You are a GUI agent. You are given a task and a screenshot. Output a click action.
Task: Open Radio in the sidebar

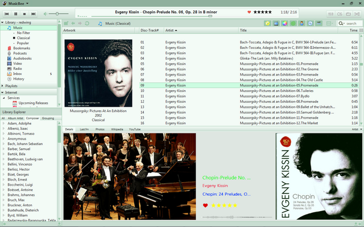point(18,69)
